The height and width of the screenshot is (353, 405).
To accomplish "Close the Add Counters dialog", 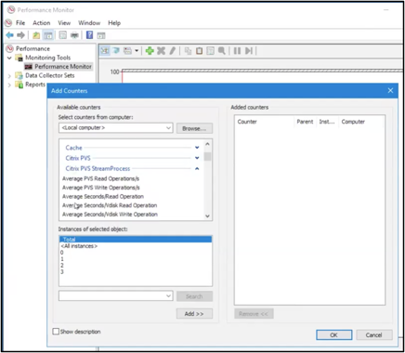I will tap(390, 91).
